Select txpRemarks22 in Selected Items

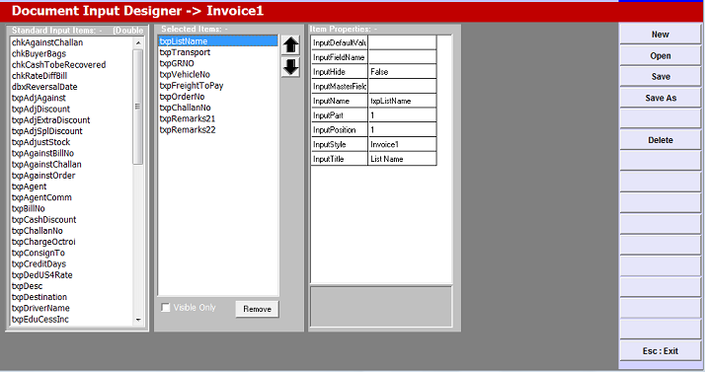pyautogui.click(x=217, y=130)
